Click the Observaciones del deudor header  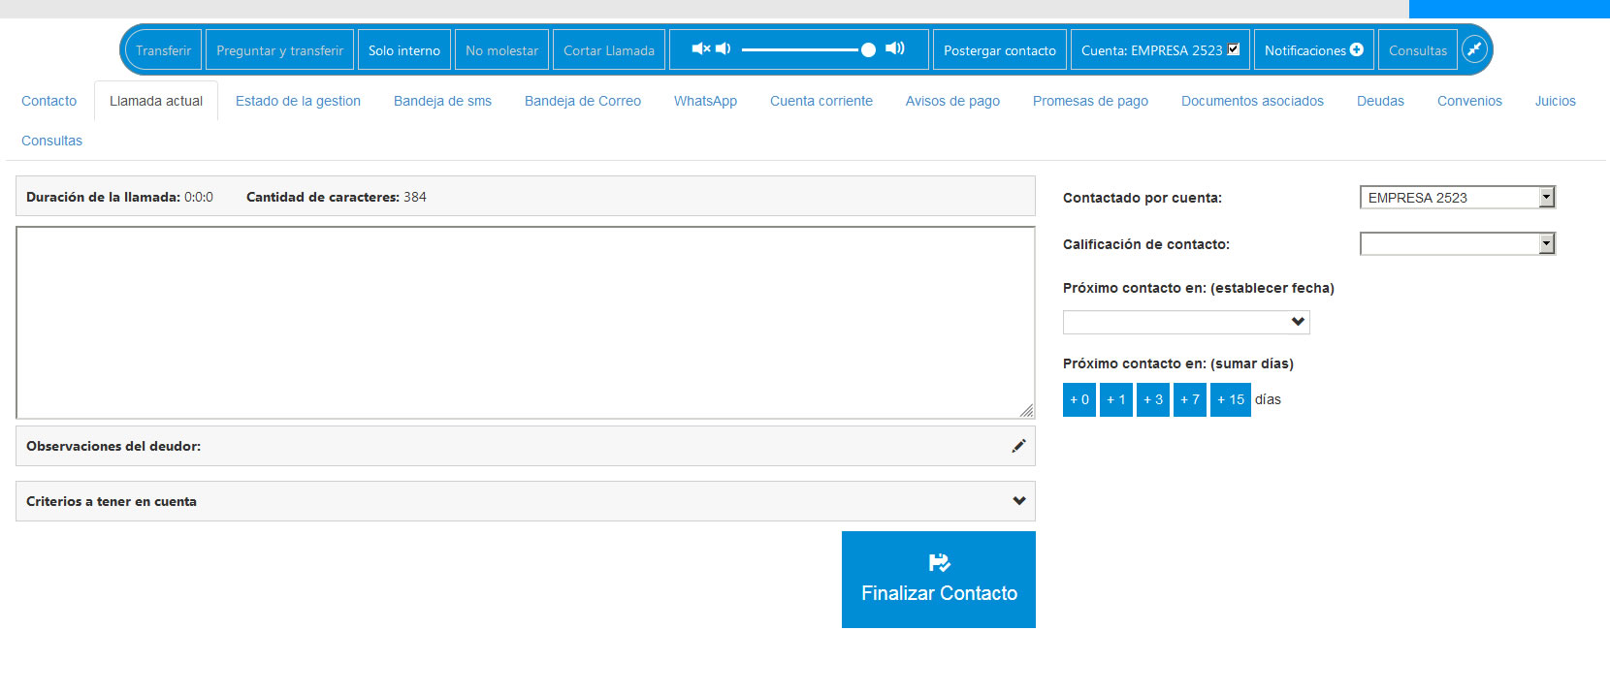coord(526,446)
